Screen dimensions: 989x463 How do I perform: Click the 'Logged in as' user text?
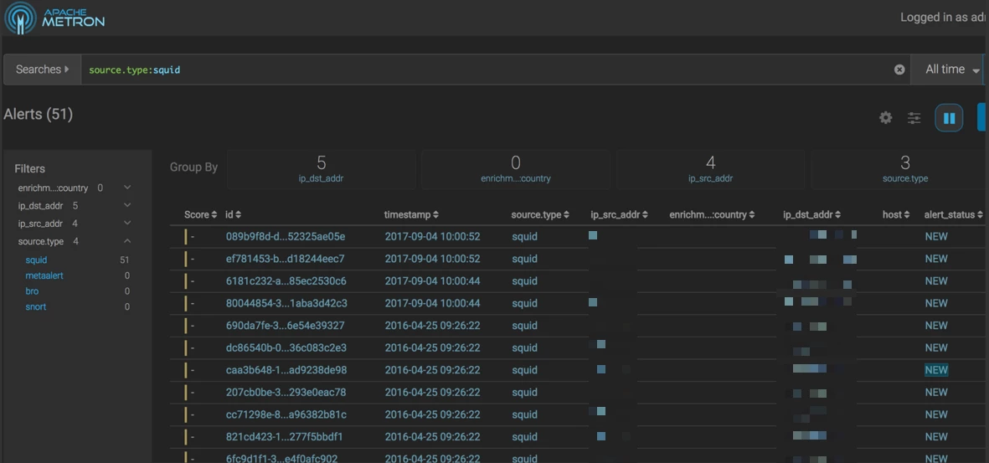[944, 18]
